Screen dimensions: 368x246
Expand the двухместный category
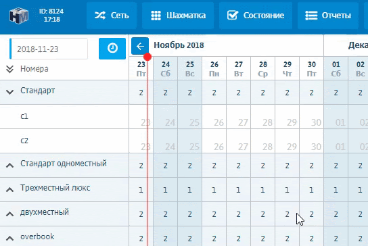click(9, 214)
